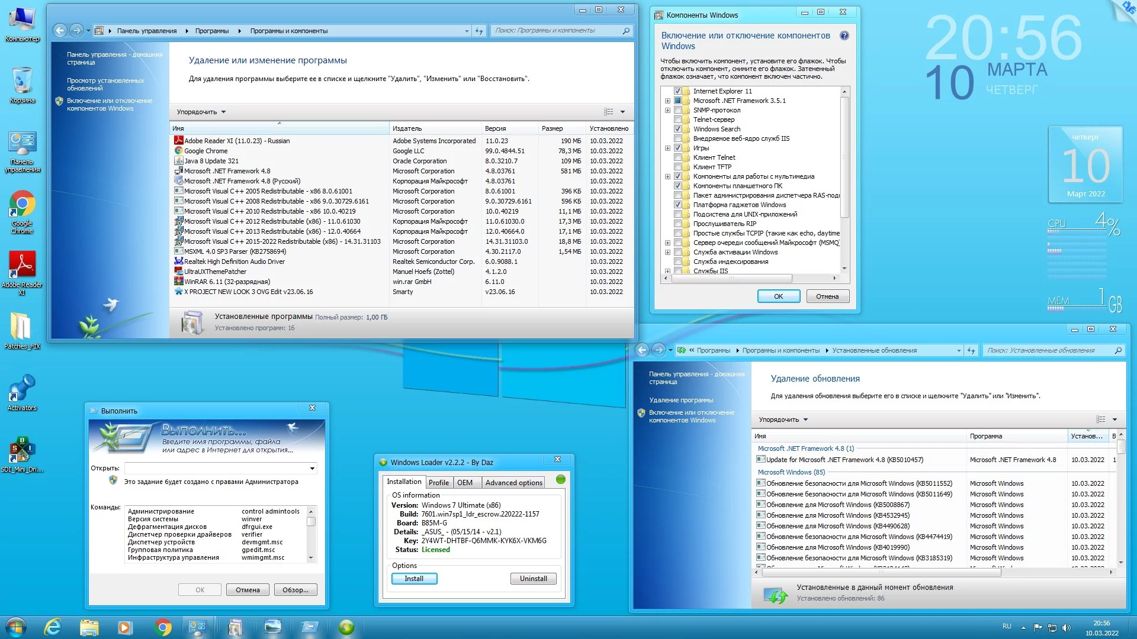Screen dimensions: 1137x639
Task: Click refresh button in Programs address bar
Action: [x=479, y=31]
